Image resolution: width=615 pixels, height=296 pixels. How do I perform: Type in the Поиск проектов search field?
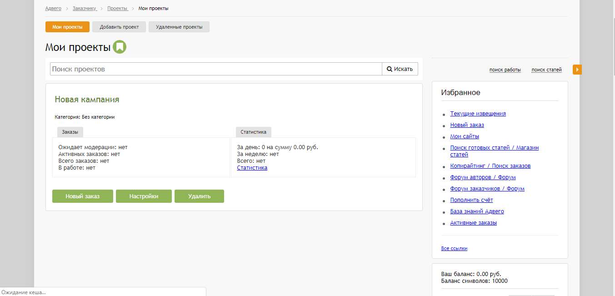click(x=216, y=69)
